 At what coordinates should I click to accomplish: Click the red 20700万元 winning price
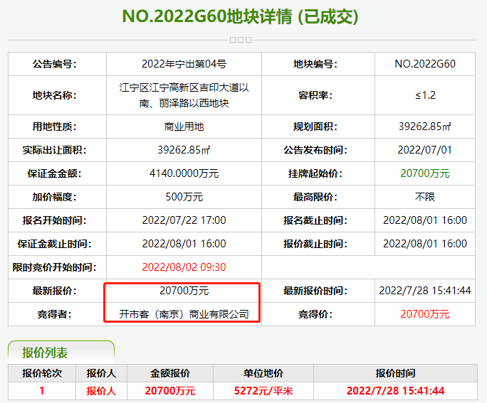[425, 314]
